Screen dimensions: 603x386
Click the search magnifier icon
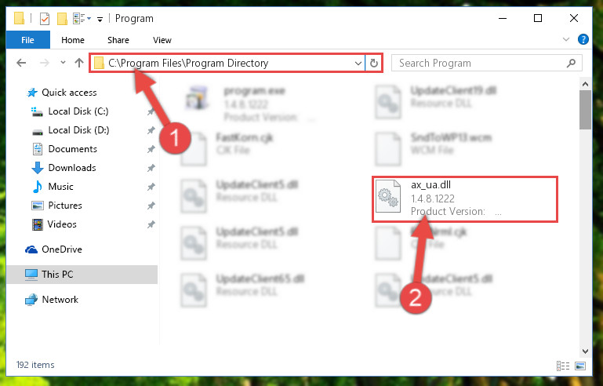[571, 63]
